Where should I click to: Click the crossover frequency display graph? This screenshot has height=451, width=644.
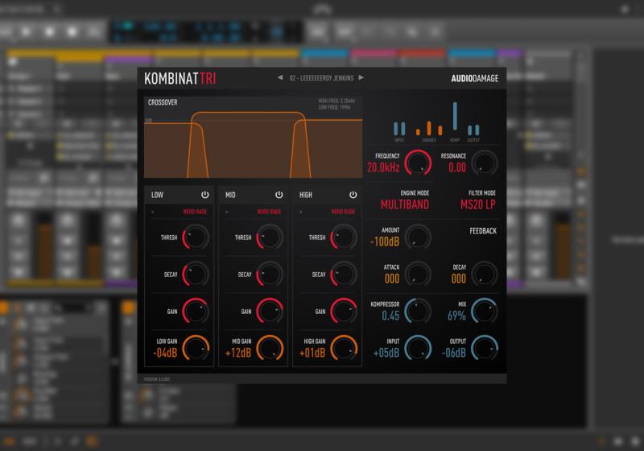[253, 137]
